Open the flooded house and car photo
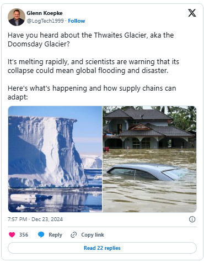Image resolution: width=204 pixels, height=262 pixels. click(149, 159)
